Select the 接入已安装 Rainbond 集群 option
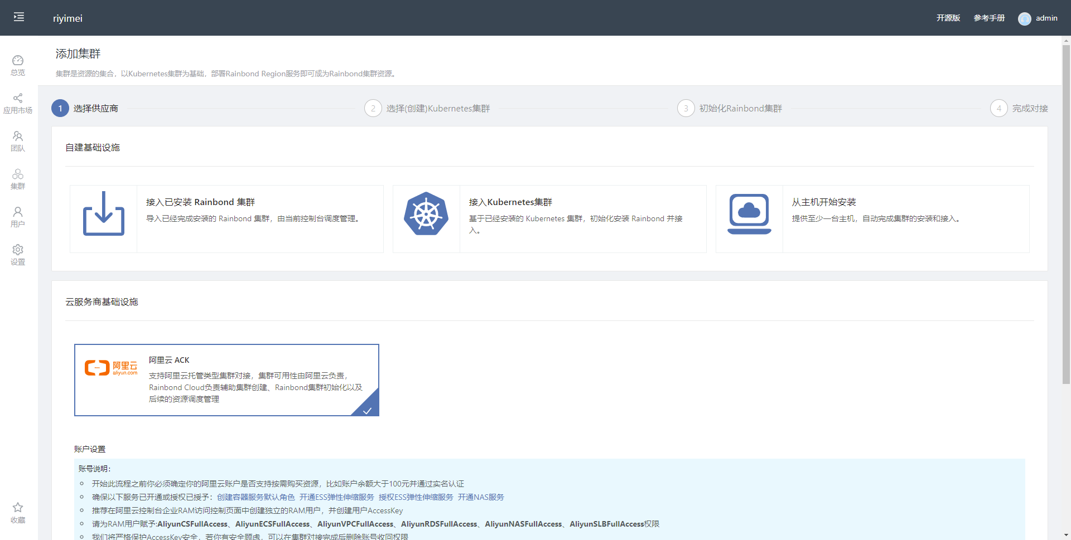The width and height of the screenshot is (1071, 540). tap(226, 219)
